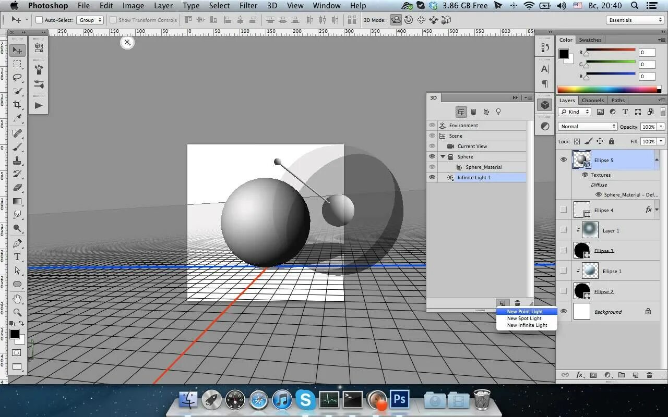Choose New Infinite Light
This screenshot has height=417, width=668.
[527, 325]
